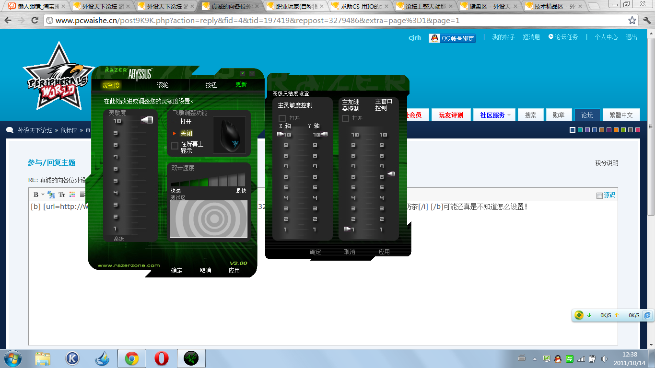
Task: Click the translate icon in the editor toolbar
Action: tap(51, 195)
